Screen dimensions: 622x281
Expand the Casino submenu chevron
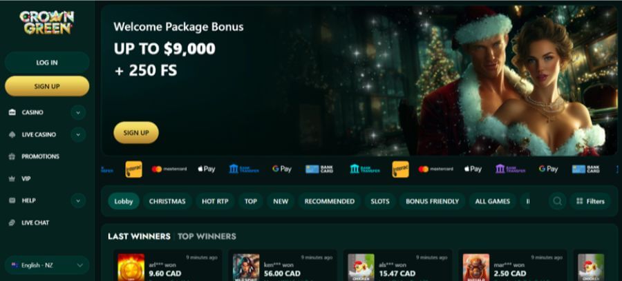pos(78,113)
